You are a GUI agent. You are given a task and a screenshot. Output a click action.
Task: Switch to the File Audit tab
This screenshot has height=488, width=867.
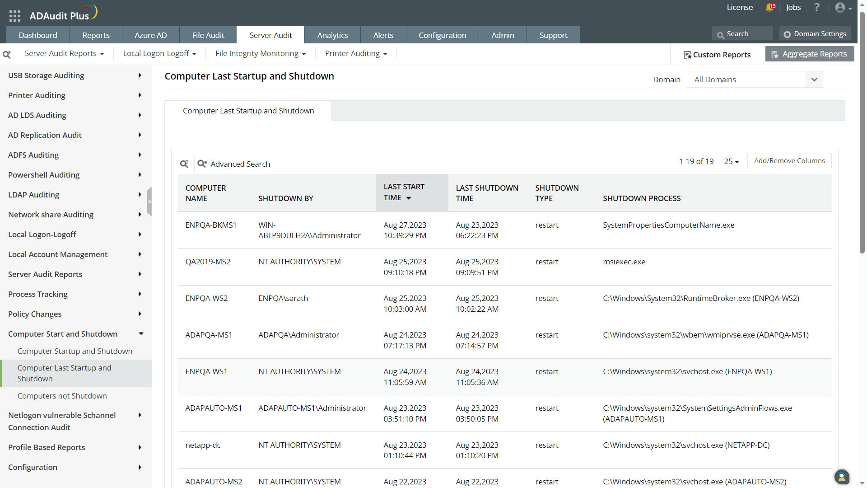point(208,35)
